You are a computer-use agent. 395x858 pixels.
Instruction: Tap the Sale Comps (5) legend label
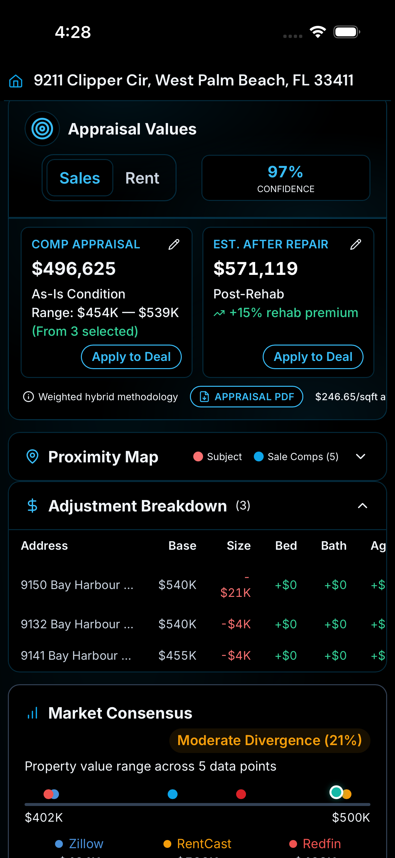tap(303, 456)
